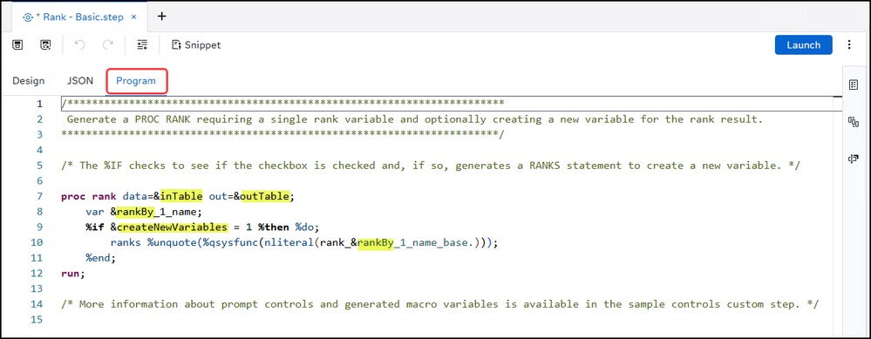Click the 'Generate a PROC RANK' comment line
This screenshot has width=871, height=339.
pos(415,119)
